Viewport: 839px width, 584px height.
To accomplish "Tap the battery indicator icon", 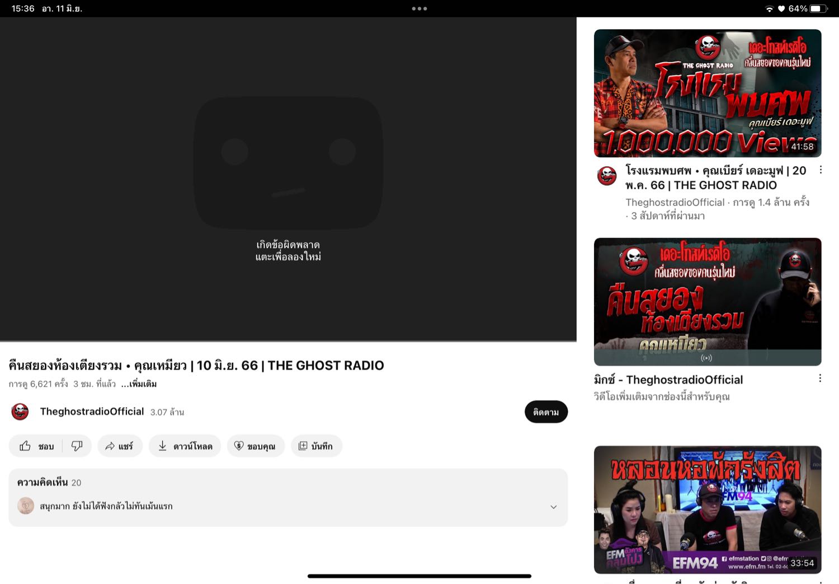I will [819, 8].
